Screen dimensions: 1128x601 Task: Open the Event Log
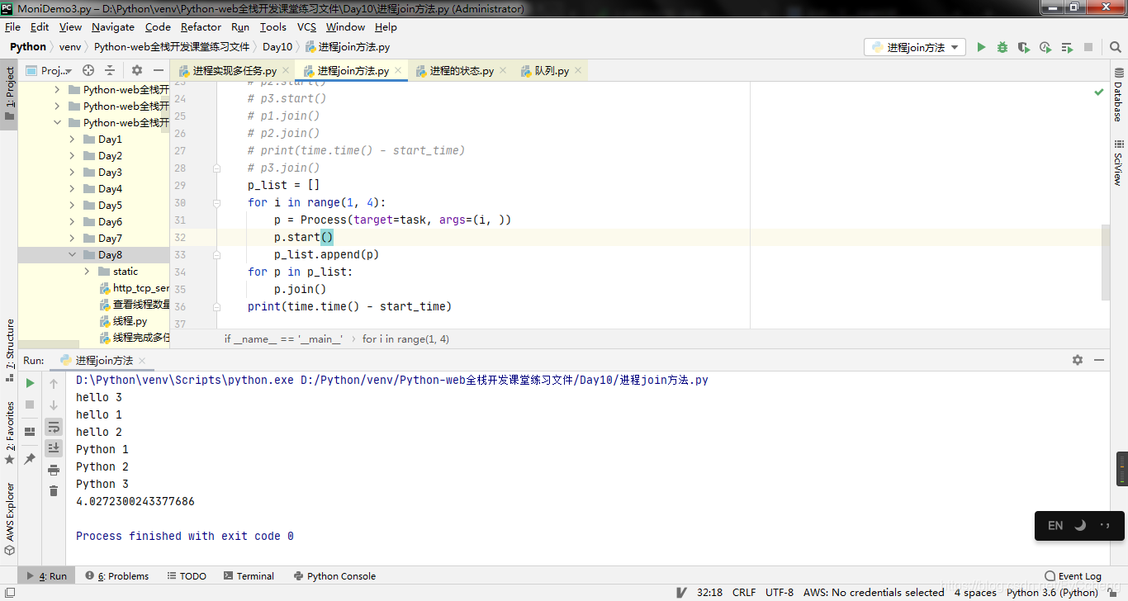(x=1073, y=576)
